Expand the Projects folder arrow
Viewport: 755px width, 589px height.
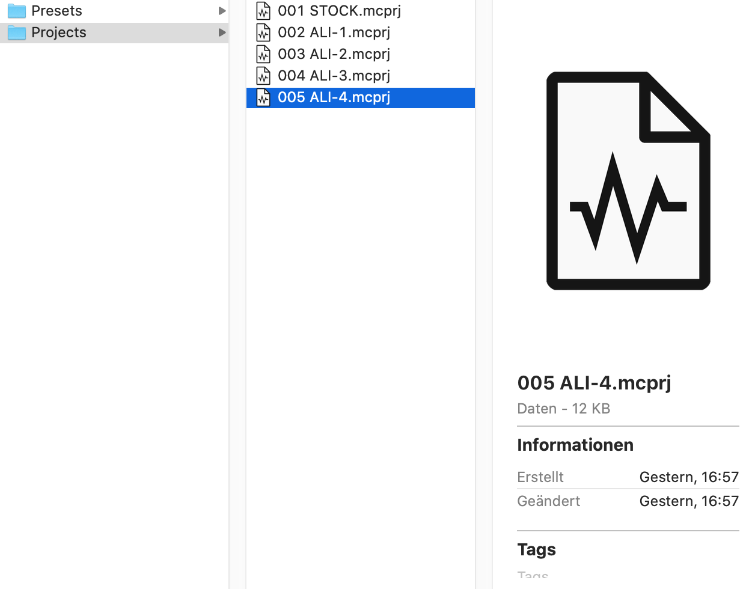222,32
